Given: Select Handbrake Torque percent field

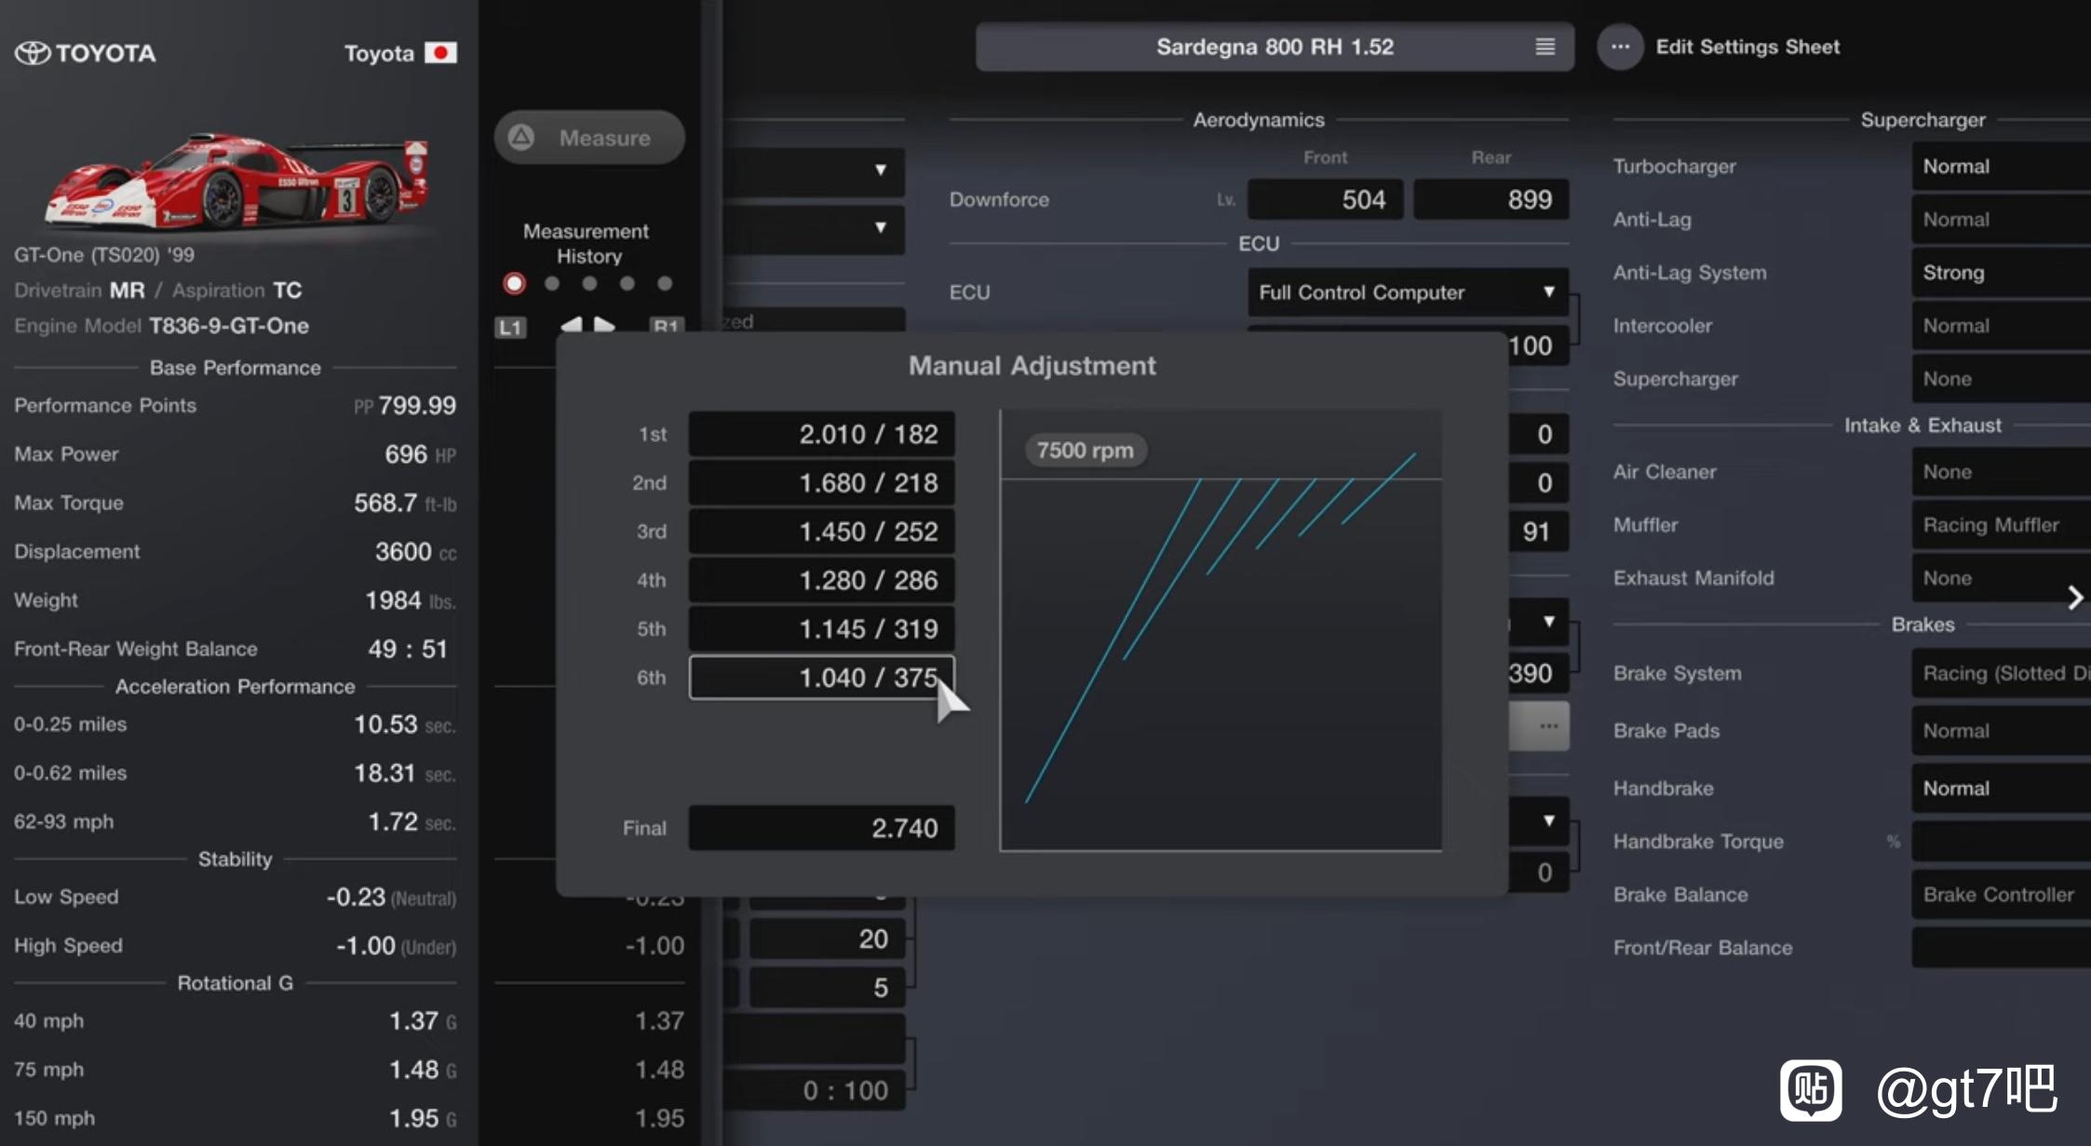Looking at the screenshot, I should pos(2001,842).
